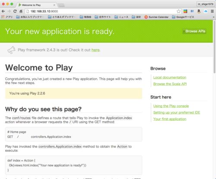Open the Googleサービス bookmarks folder
Viewport: 216px width, 179px height.
click(x=183, y=17)
